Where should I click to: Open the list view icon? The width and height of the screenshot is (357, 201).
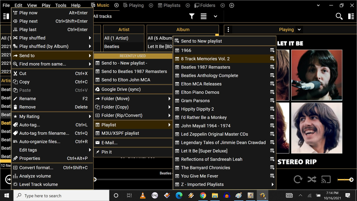click(x=204, y=16)
